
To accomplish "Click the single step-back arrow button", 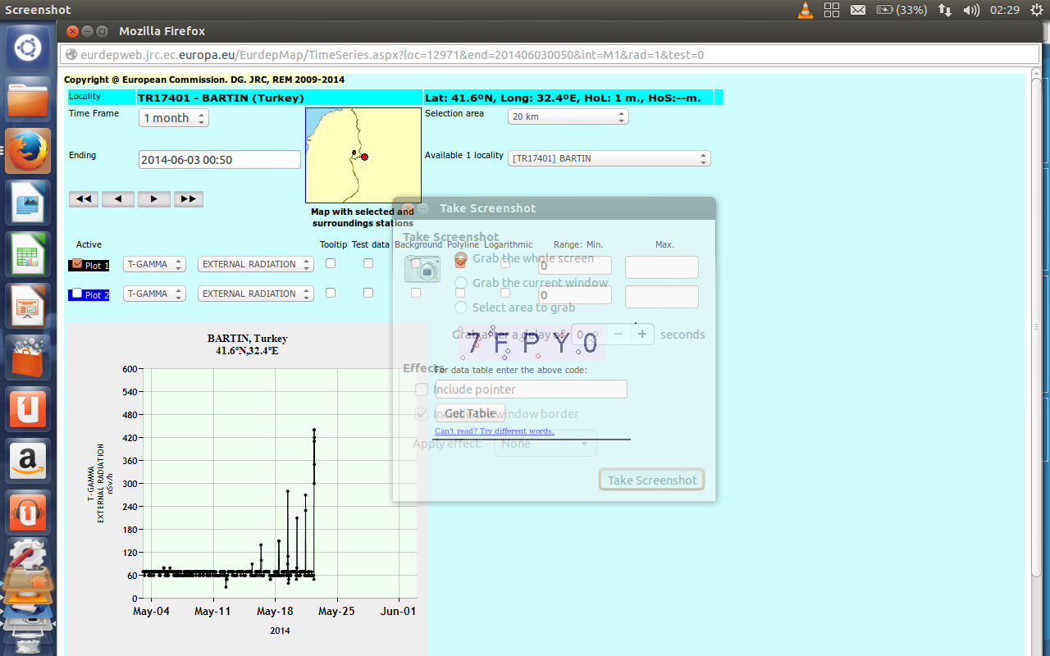I will (x=118, y=199).
